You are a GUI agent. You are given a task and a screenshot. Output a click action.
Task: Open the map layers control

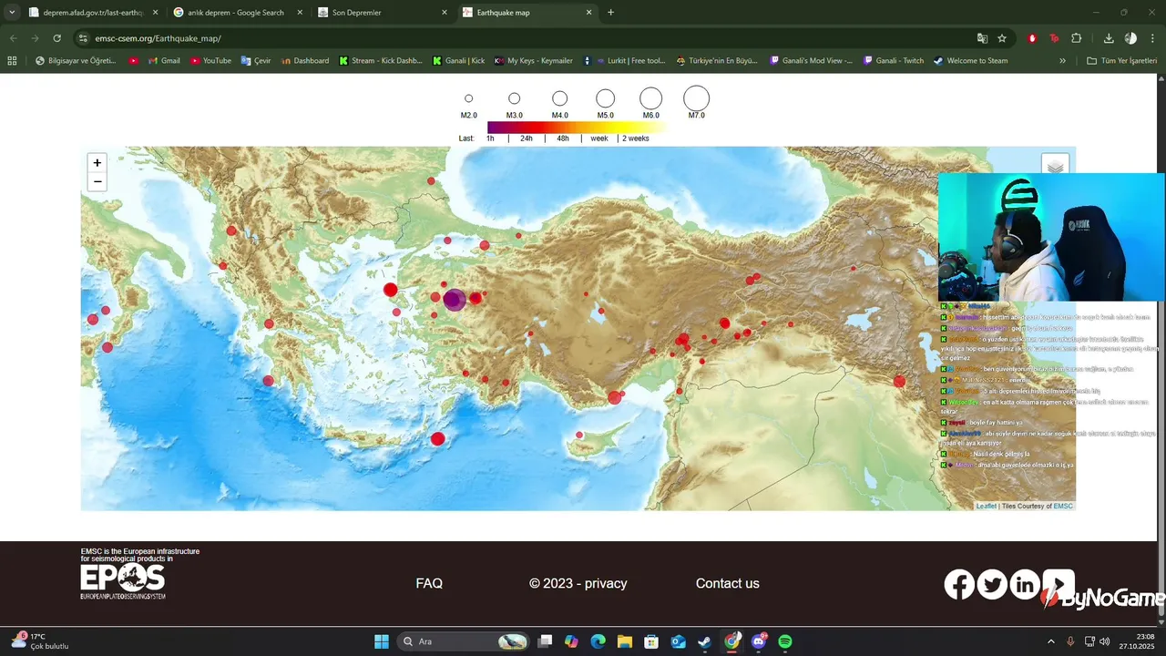pos(1055,168)
